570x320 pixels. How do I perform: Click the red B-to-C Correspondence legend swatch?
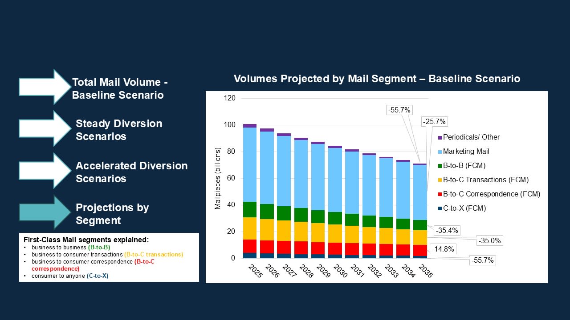click(440, 194)
